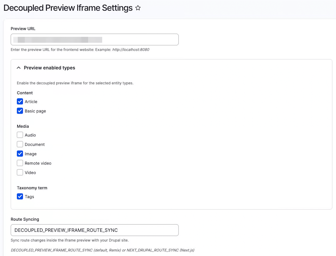The height and width of the screenshot is (256, 336).
Task: Click the Media group heading
Action: (x=23, y=126)
